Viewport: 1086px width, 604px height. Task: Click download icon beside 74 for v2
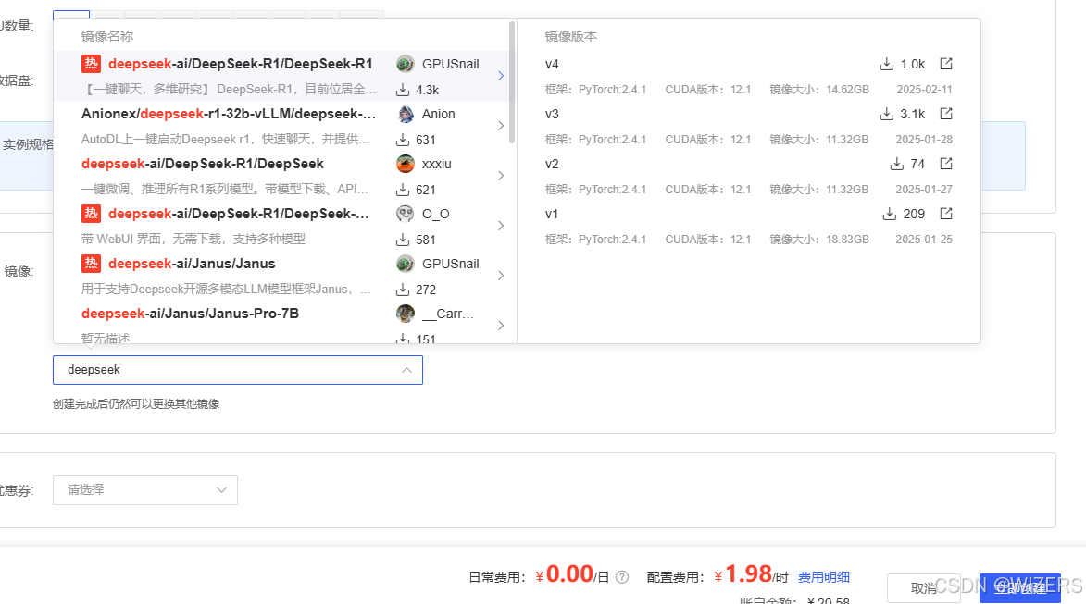897,164
